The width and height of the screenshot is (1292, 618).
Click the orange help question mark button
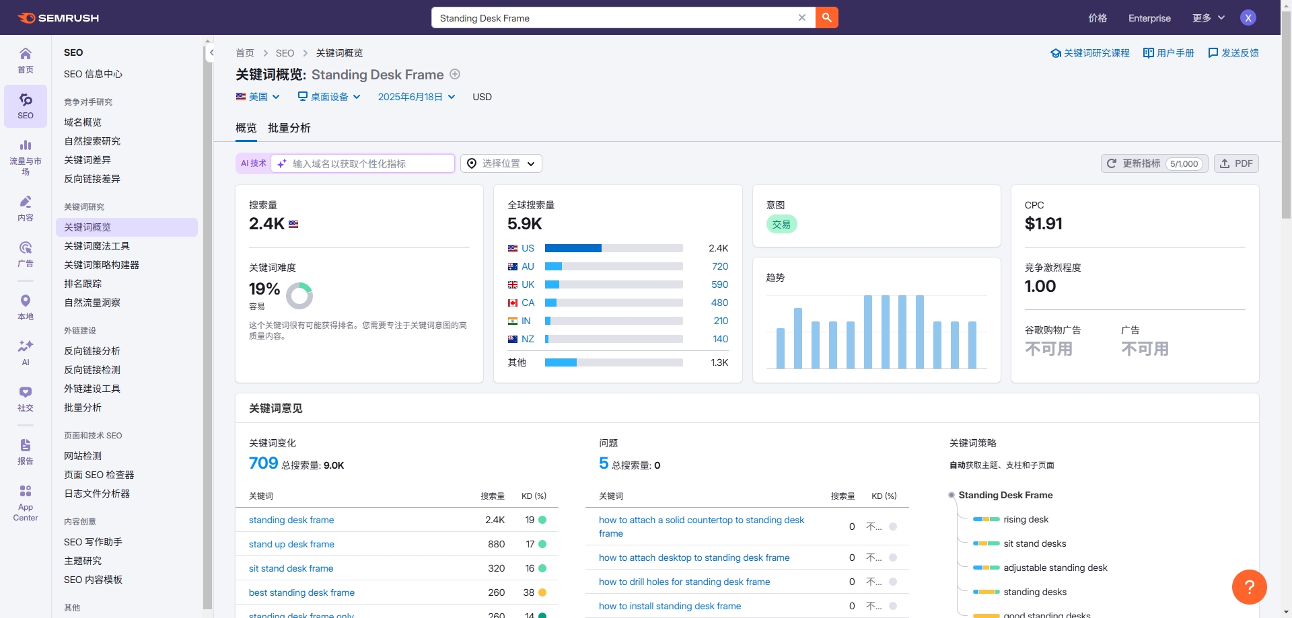(x=1250, y=587)
